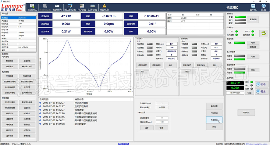This screenshot has height=145, width=270.
Task: Click 伺服使能关 in the 负载电机 panel
Action: [201, 65]
